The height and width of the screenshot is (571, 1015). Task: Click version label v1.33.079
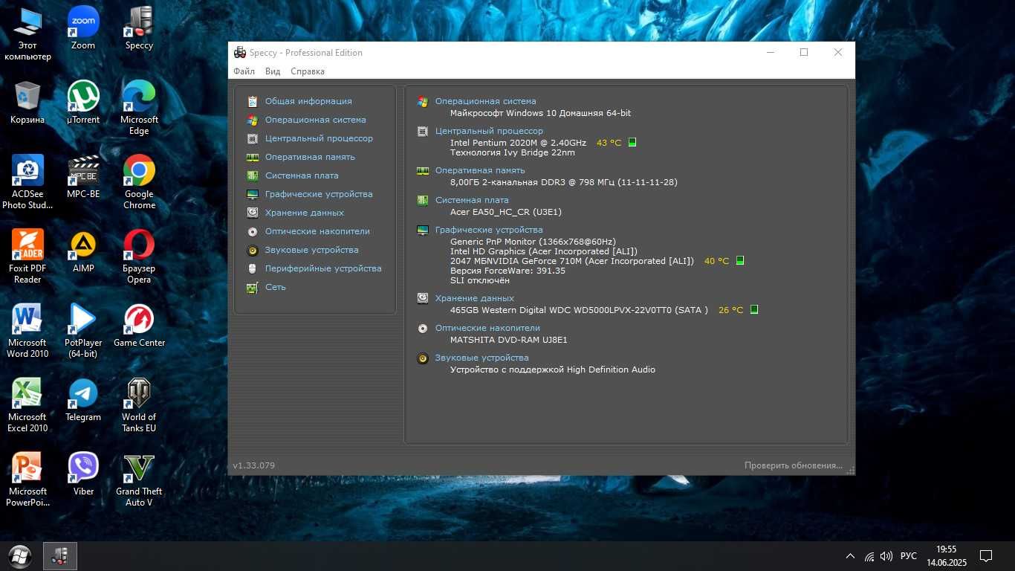(x=253, y=465)
